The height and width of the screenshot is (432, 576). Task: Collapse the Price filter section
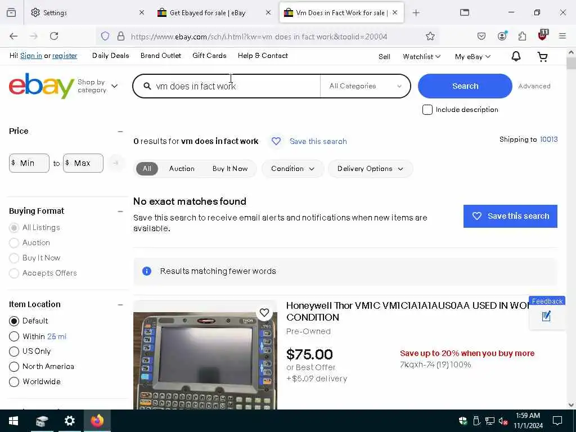pyautogui.click(x=120, y=131)
